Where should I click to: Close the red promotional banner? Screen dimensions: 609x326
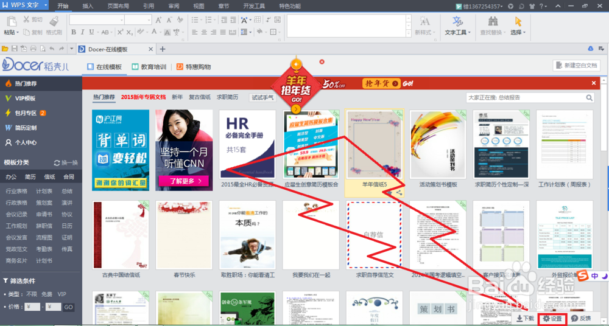(593, 83)
